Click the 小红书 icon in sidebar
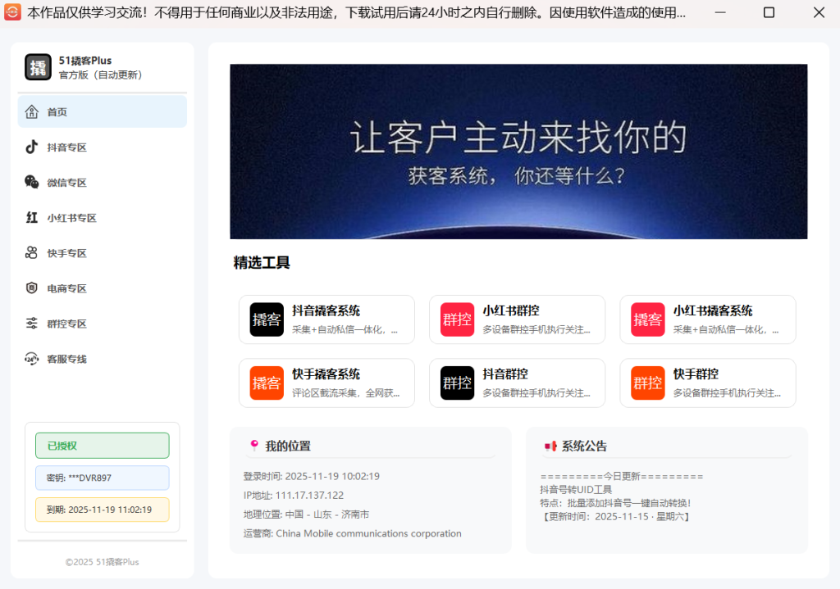This screenshot has height=589, width=840. (31, 218)
